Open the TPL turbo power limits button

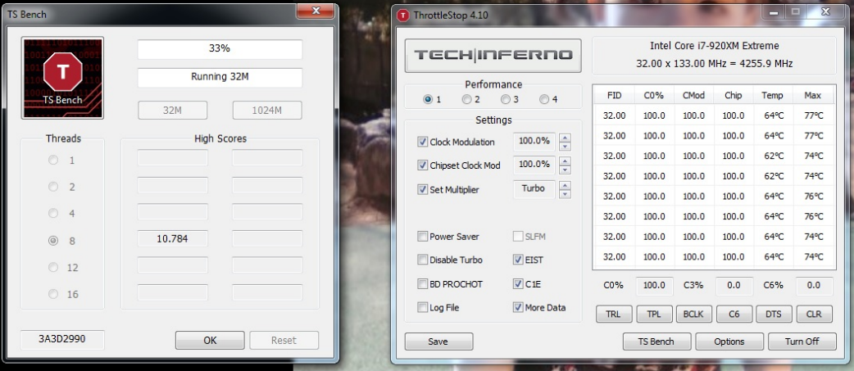(654, 314)
